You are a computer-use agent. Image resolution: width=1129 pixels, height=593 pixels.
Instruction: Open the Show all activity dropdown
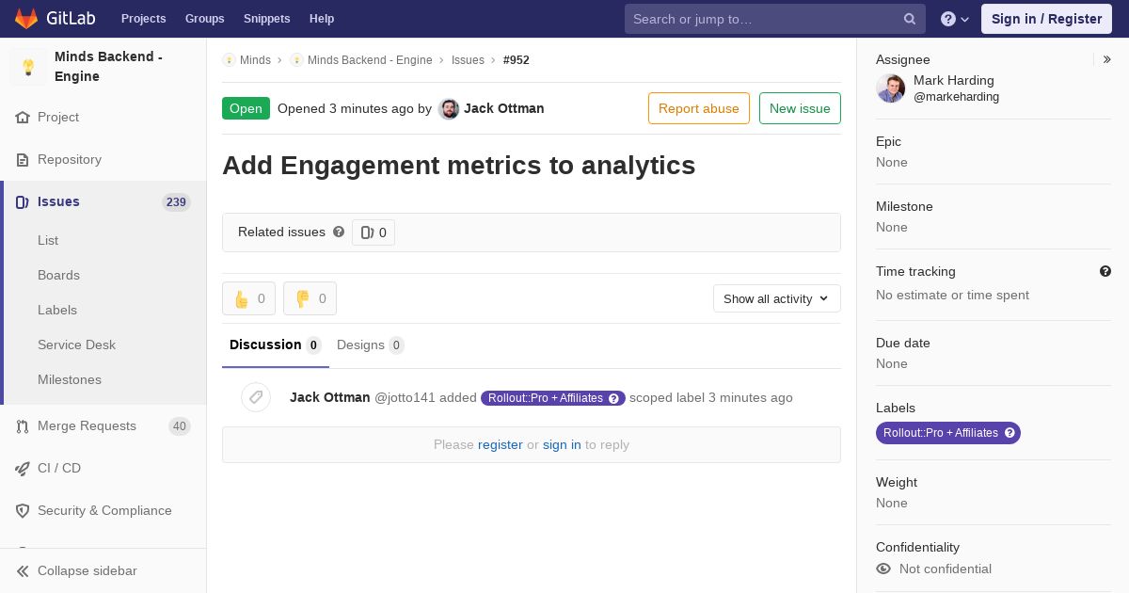(777, 298)
